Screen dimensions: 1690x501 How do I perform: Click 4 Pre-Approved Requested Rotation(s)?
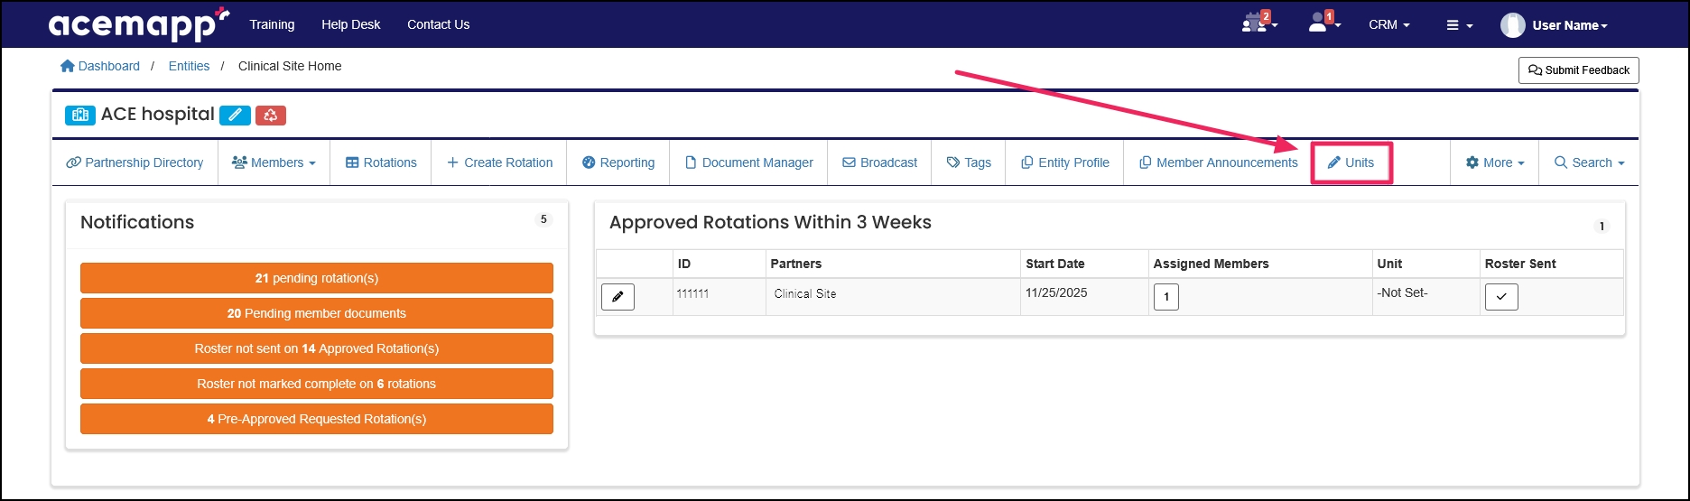pos(317,419)
